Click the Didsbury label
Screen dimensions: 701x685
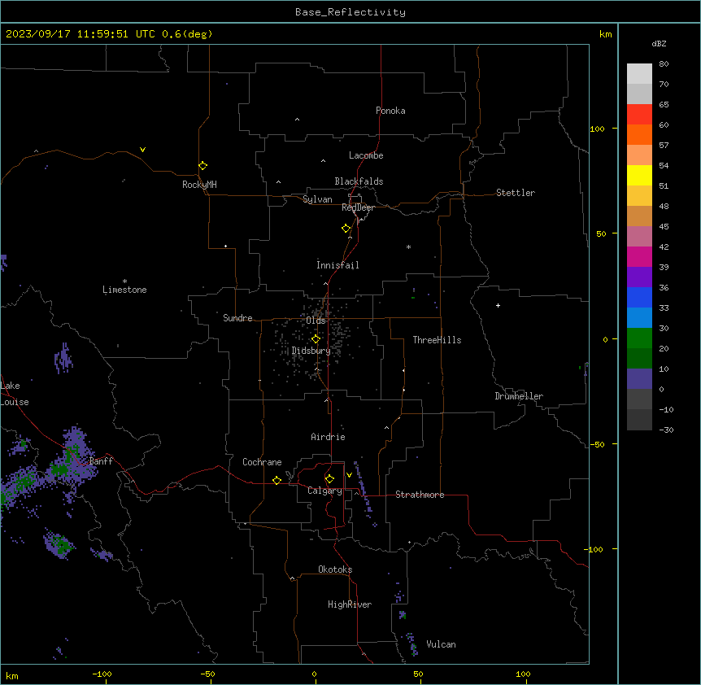coord(311,351)
